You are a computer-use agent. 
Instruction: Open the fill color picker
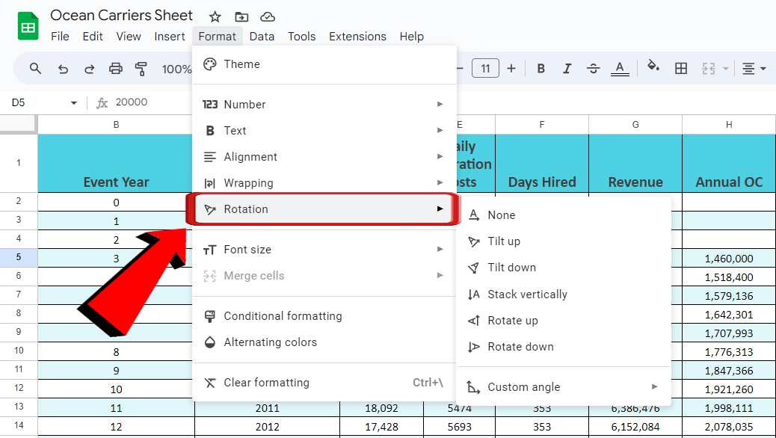(653, 68)
